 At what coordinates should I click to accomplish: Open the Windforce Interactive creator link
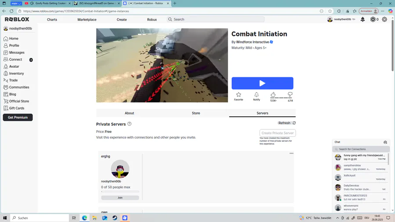click(x=252, y=42)
